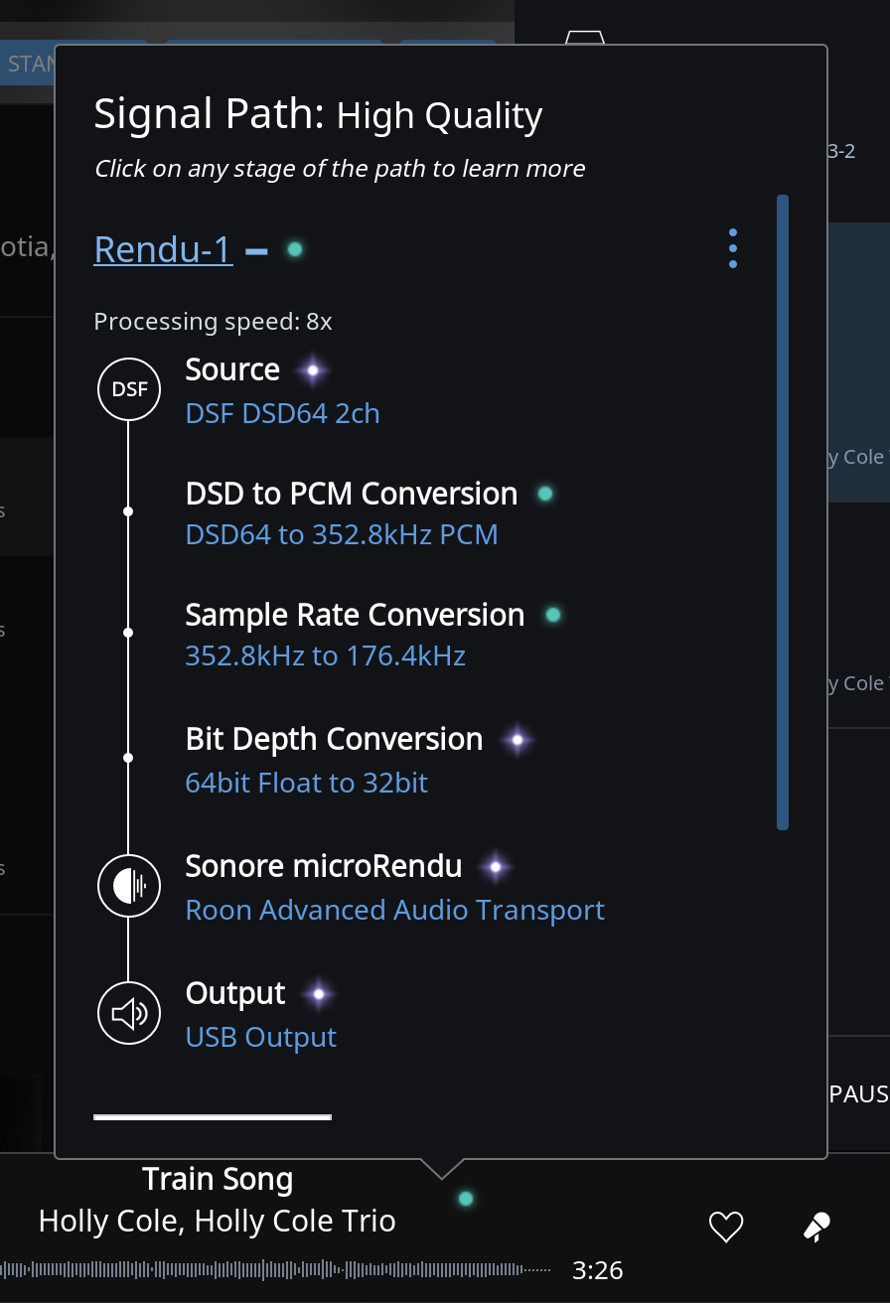
Task: Favorite Train Song with the heart icon
Action: click(726, 1227)
